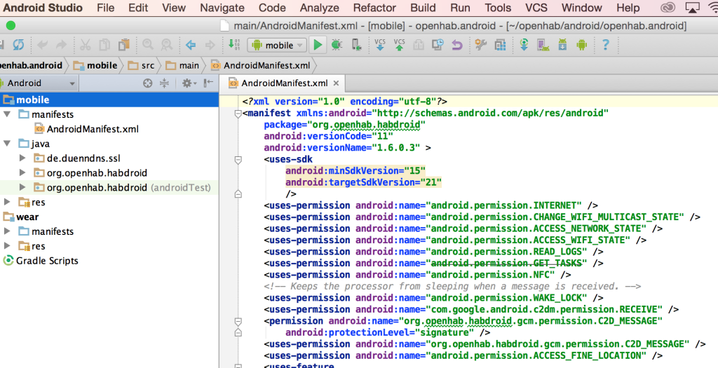Click the AndroidManifest.xml breadcrumb
This screenshot has width=718, height=368.
point(261,65)
